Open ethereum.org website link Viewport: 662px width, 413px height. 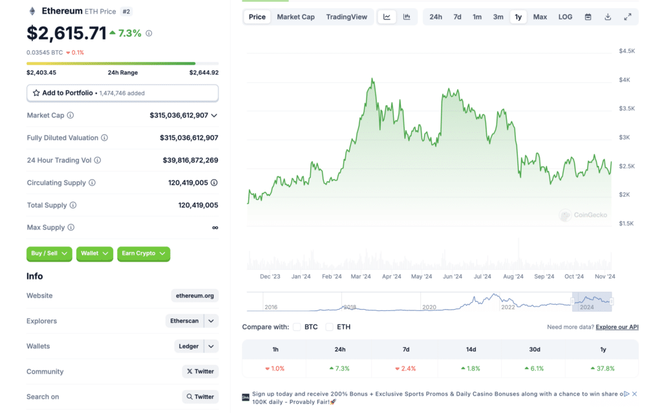pyautogui.click(x=195, y=296)
